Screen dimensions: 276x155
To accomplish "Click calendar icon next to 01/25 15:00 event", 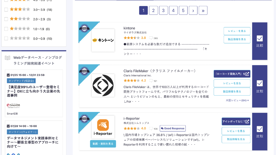I will click(x=8, y=75).
